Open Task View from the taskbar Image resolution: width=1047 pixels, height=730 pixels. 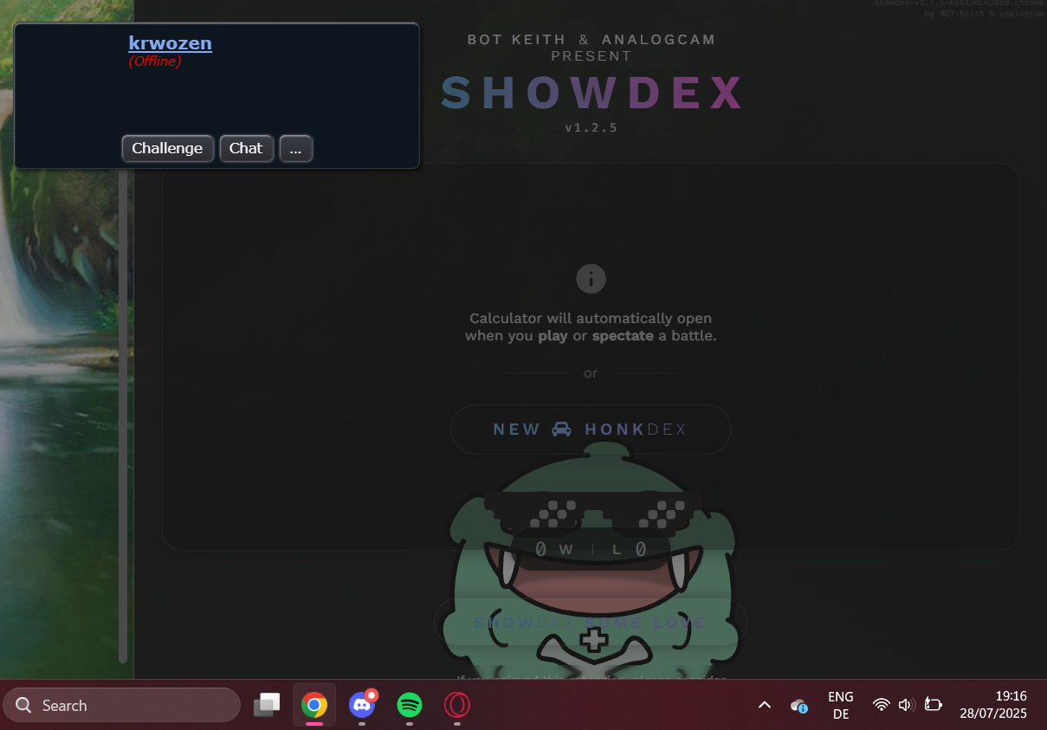point(267,705)
